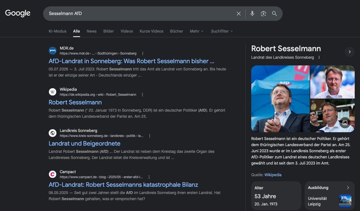The image size is (360, 211).
Task: Click the Landkreis Sonneberg globe favicon
Action: 52,133
